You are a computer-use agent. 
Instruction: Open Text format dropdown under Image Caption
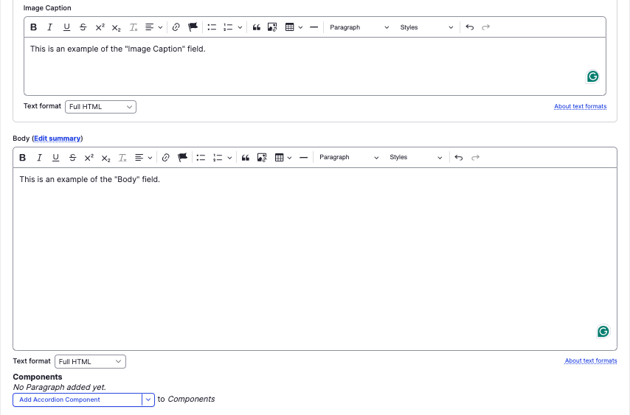click(100, 107)
